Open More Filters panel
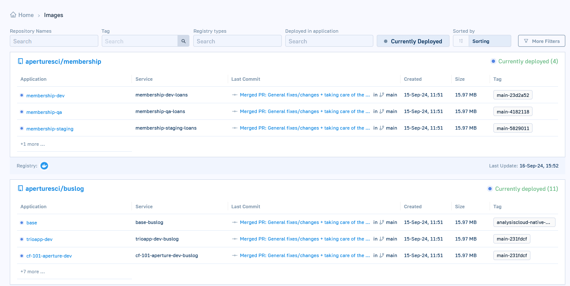The width and height of the screenshot is (570, 286). 541,41
